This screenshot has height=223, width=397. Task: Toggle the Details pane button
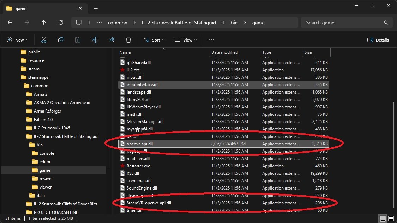point(378,40)
